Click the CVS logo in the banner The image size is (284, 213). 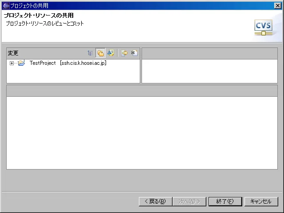pyautogui.click(x=263, y=28)
